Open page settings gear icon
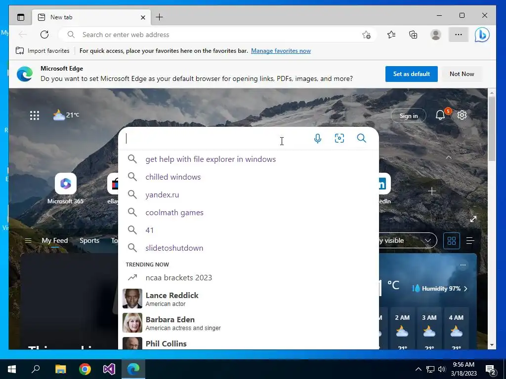Image resolution: width=506 pixels, height=379 pixels. point(462,115)
